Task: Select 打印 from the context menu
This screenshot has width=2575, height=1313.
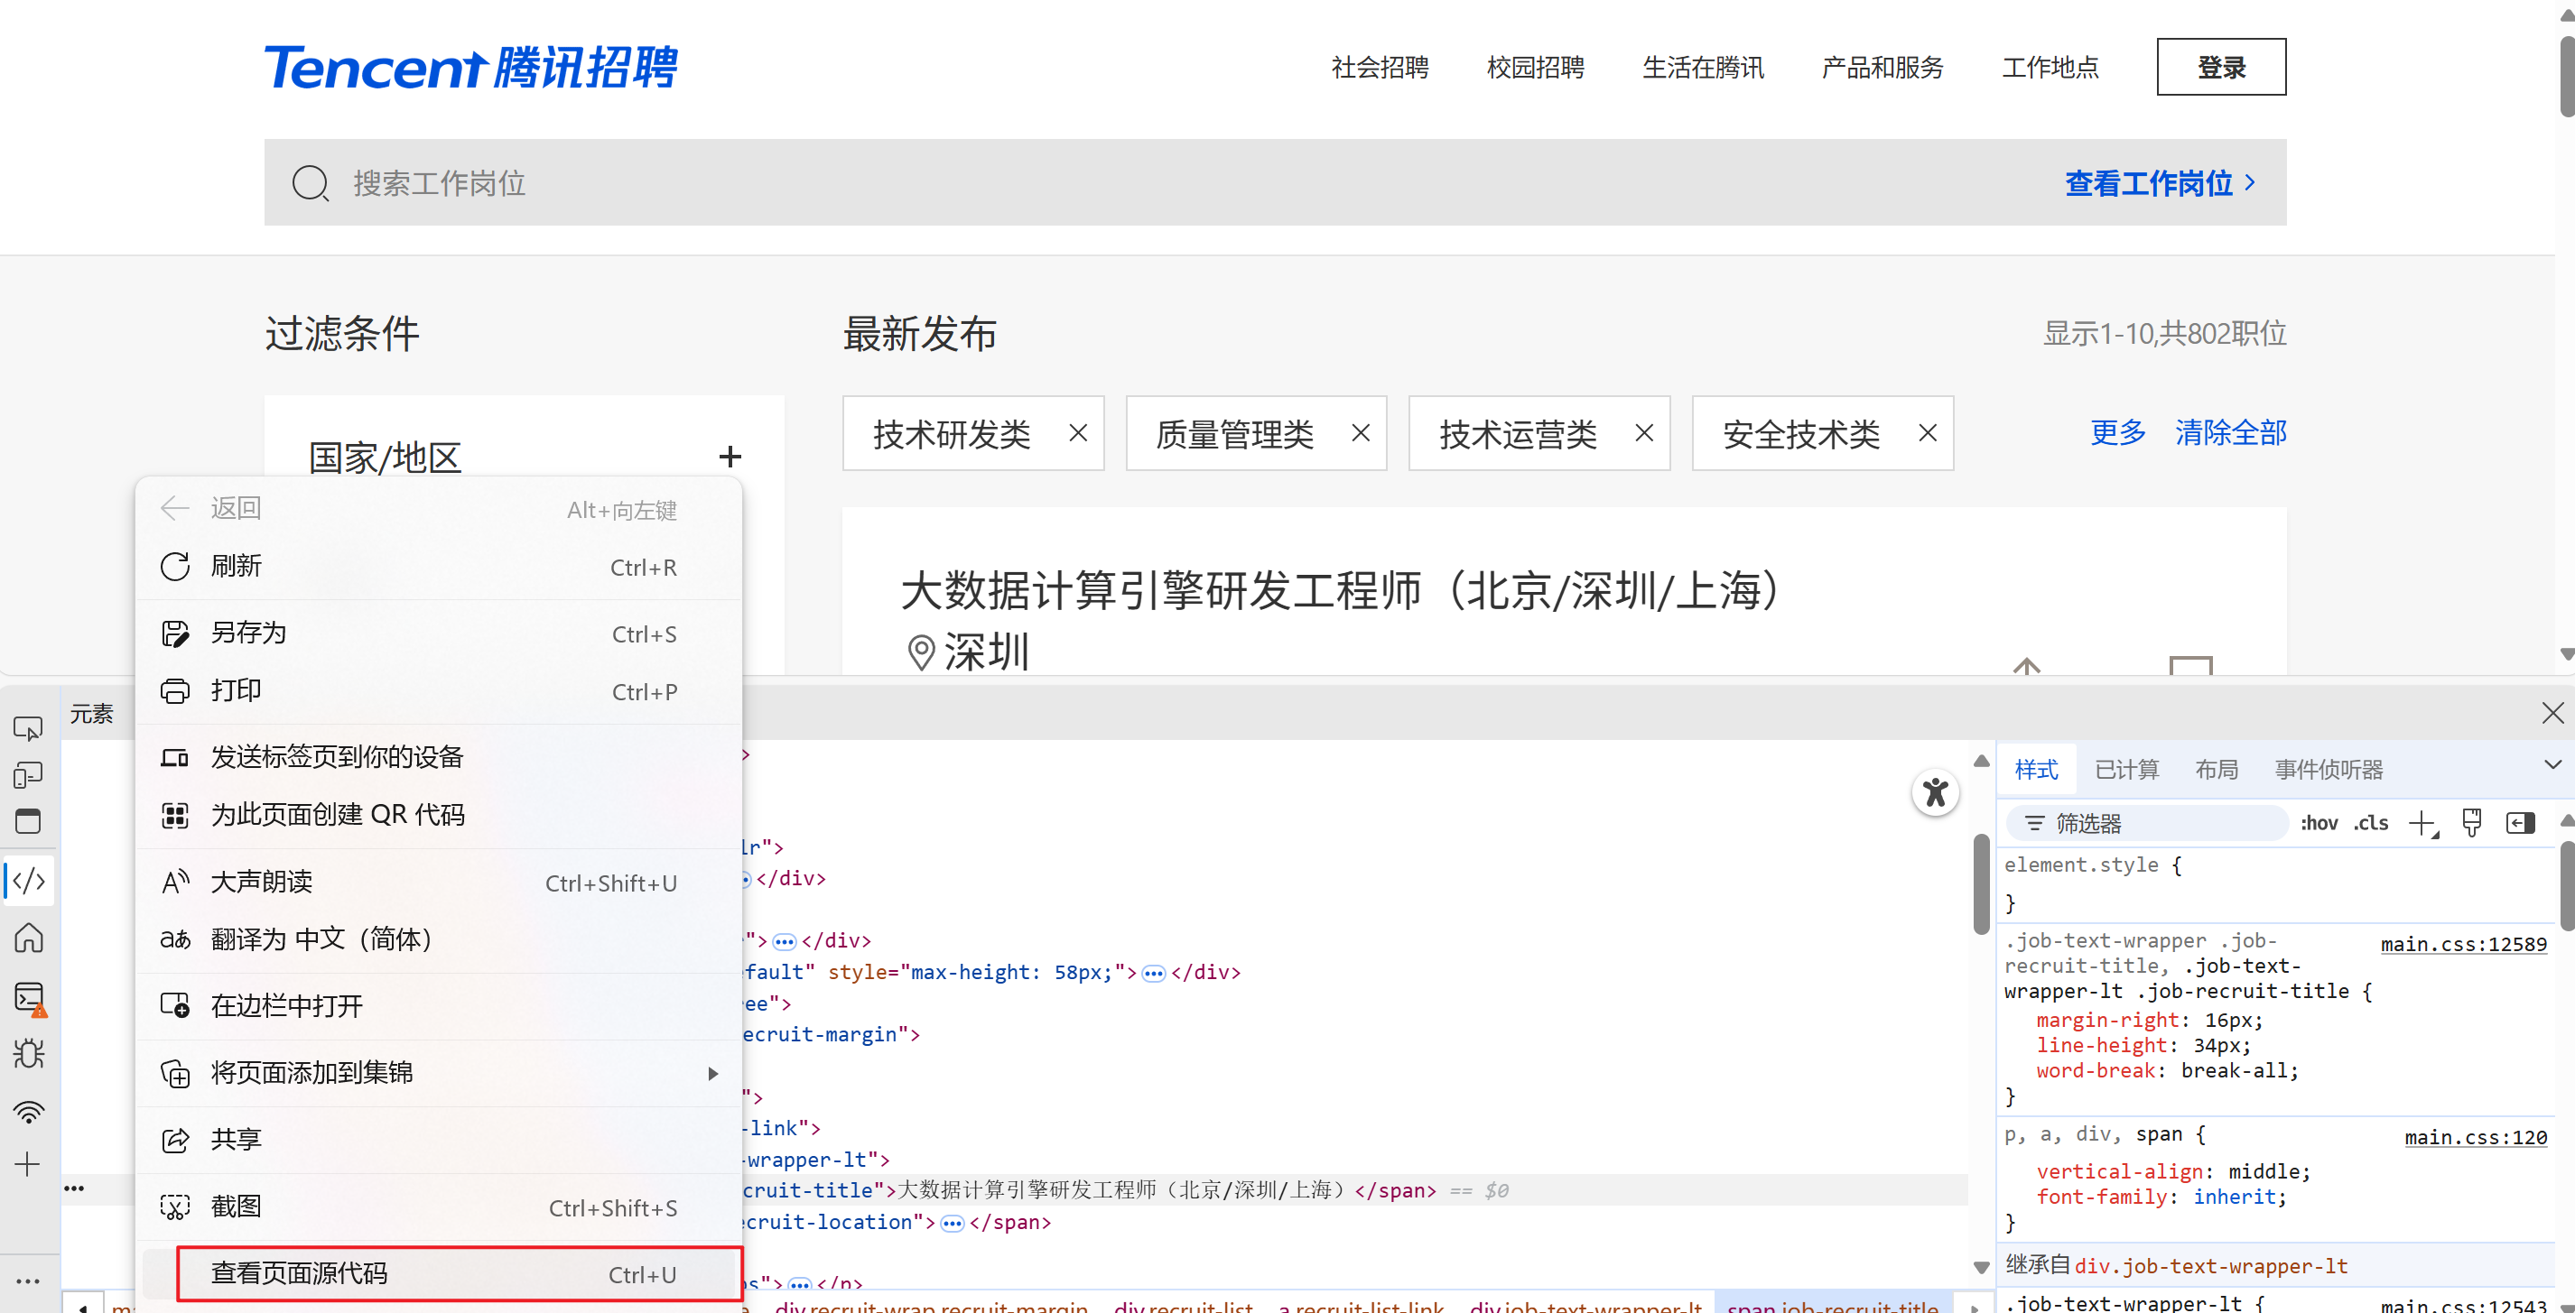Action: (x=439, y=691)
